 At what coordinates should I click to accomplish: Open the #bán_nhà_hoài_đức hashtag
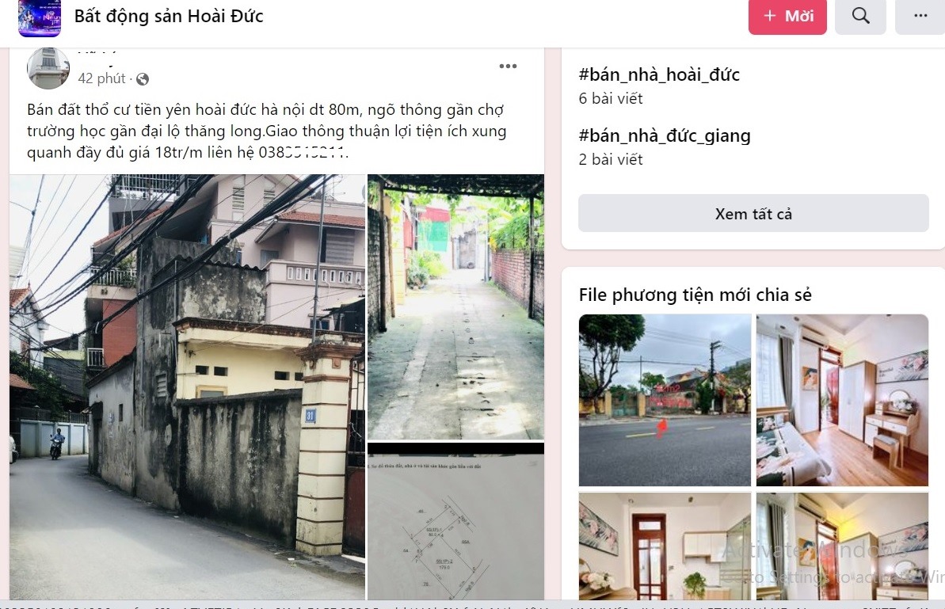(659, 74)
